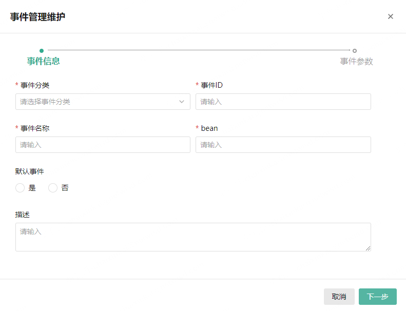
Task: Click inside the 描述 text area
Action: tap(193, 237)
